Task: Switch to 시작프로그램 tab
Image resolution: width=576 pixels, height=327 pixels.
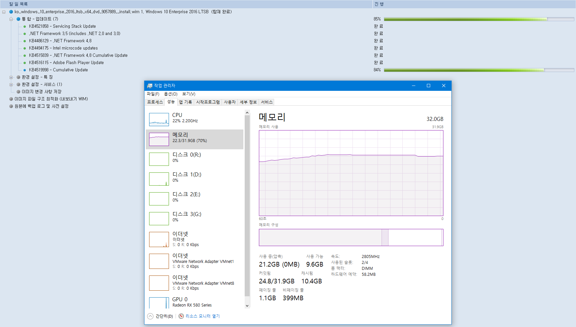Action: coord(208,102)
